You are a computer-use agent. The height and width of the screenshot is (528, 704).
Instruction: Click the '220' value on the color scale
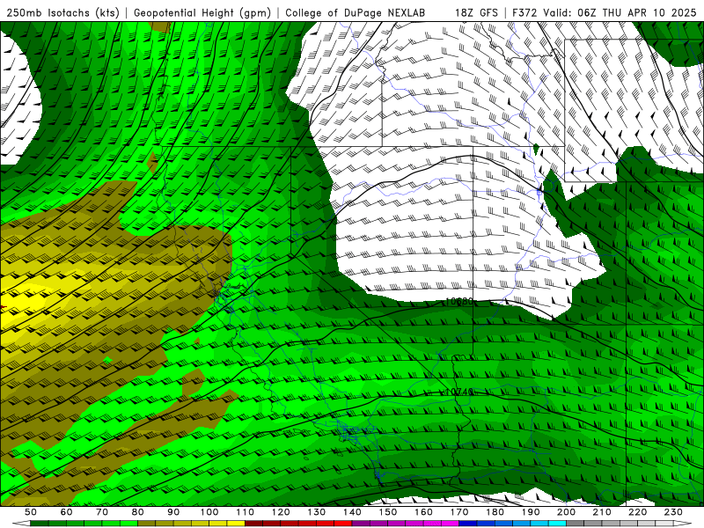coord(637,512)
